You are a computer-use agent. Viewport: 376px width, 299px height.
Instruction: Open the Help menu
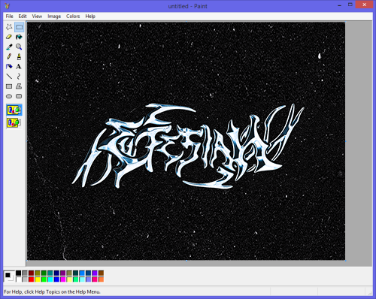pyautogui.click(x=90, y=17)
